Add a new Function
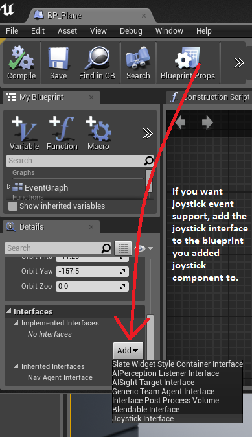252x437 pixels. [x=62, y=133]
